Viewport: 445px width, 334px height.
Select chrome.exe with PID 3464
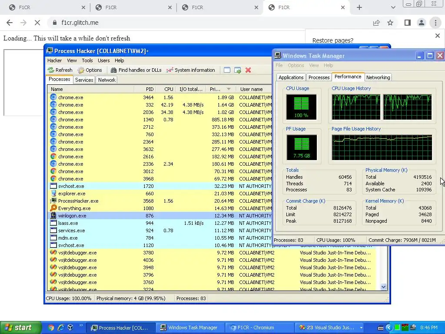click(159, 97)
